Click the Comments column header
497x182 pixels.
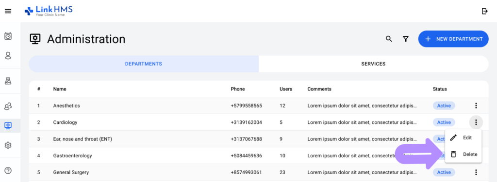click(319, 89)
